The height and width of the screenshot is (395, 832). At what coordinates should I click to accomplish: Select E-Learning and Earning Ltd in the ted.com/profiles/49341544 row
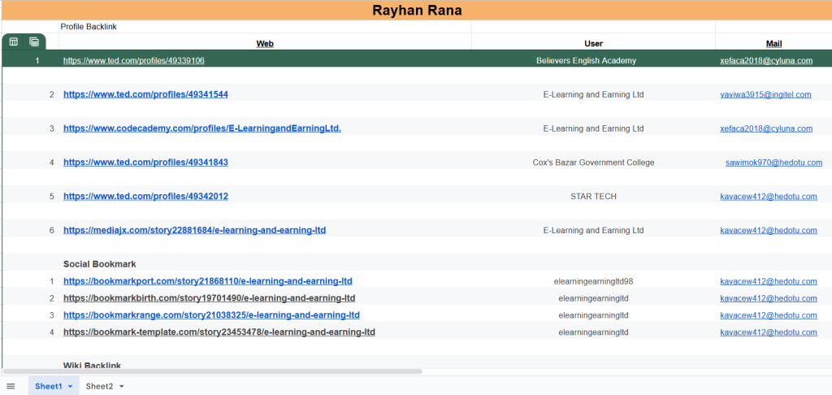click(593, 94)
